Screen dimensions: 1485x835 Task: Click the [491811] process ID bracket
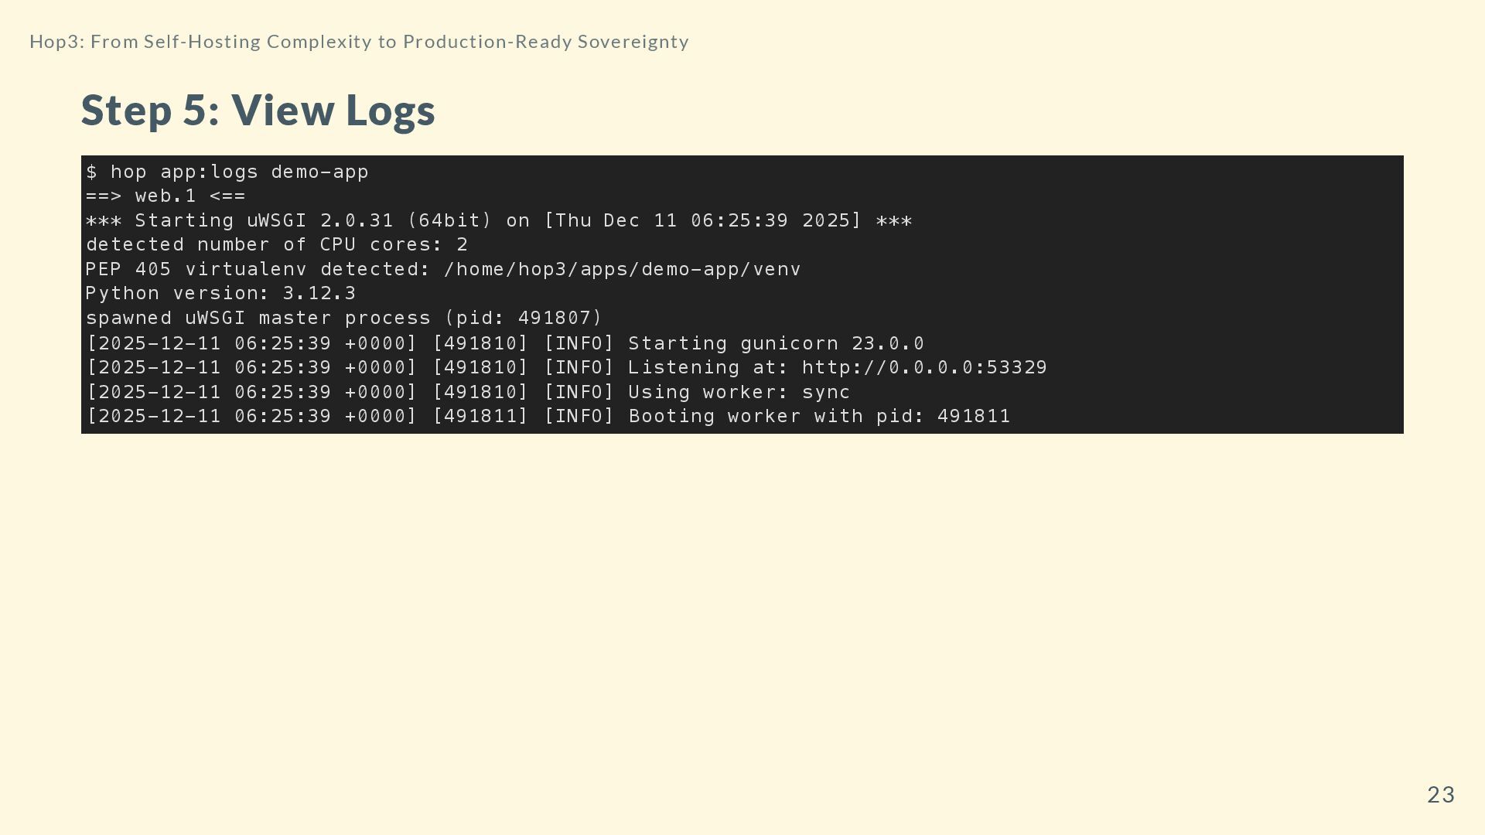tap(480, 417)
